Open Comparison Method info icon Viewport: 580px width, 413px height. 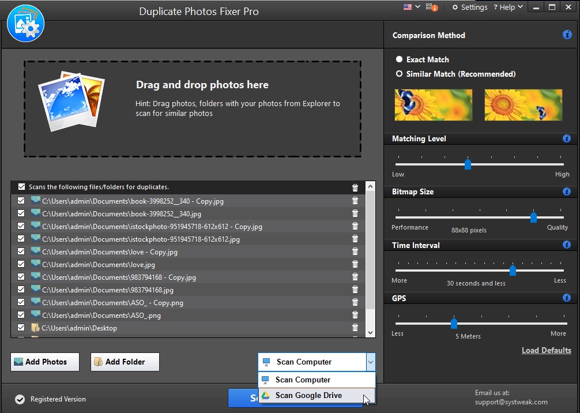pos(567,35)
